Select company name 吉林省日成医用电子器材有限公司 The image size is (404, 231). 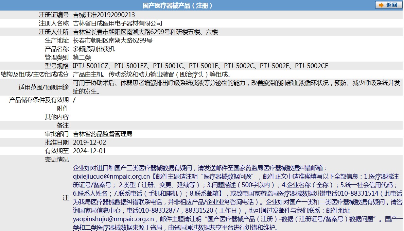118,23
